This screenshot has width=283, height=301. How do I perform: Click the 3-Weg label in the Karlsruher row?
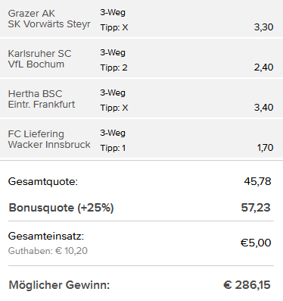[113, 52]
